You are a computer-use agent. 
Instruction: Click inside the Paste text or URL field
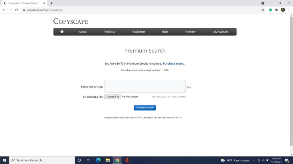(145, 86)
